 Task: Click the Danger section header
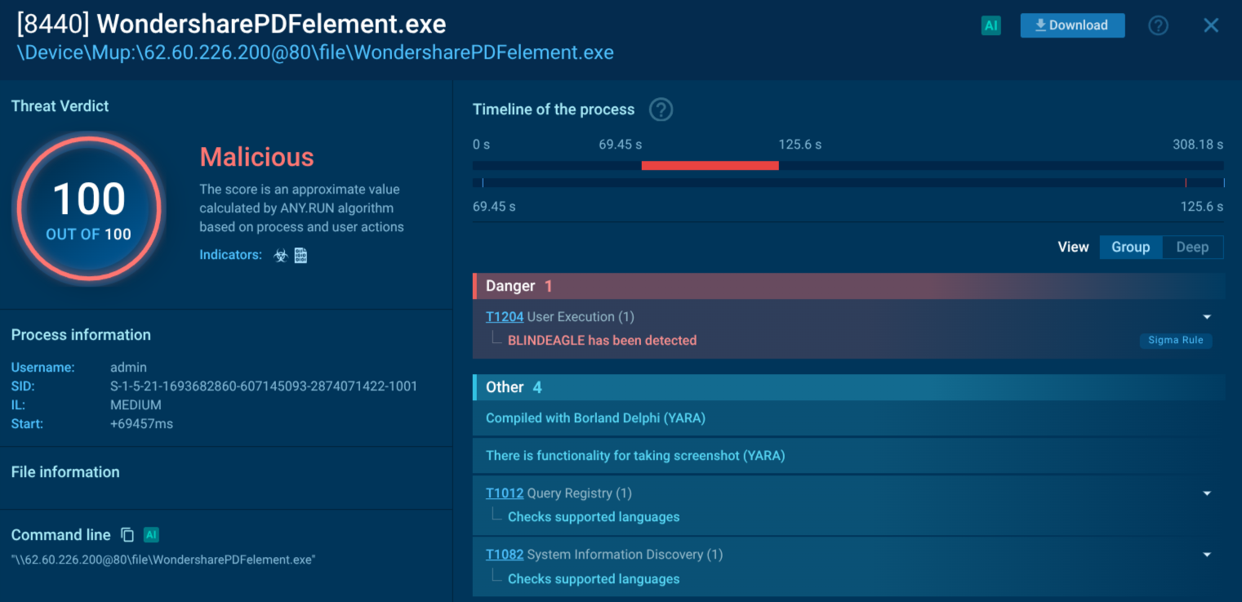(848, 286)
